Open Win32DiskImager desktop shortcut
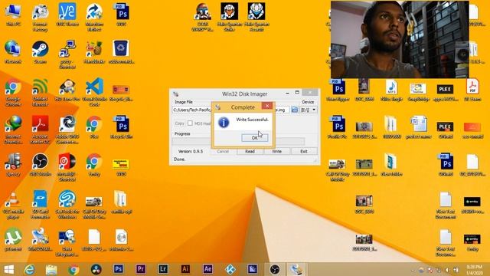Viewport: 490px width, 276px height. pos(40,240)
